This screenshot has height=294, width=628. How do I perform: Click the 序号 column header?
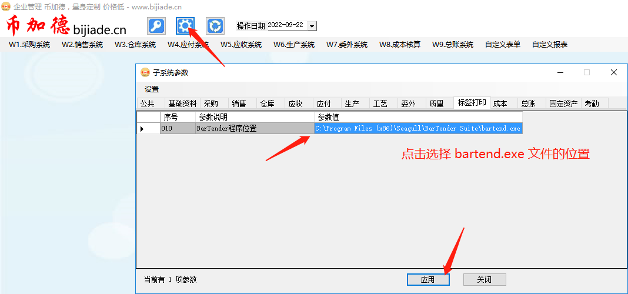(178, 117)
